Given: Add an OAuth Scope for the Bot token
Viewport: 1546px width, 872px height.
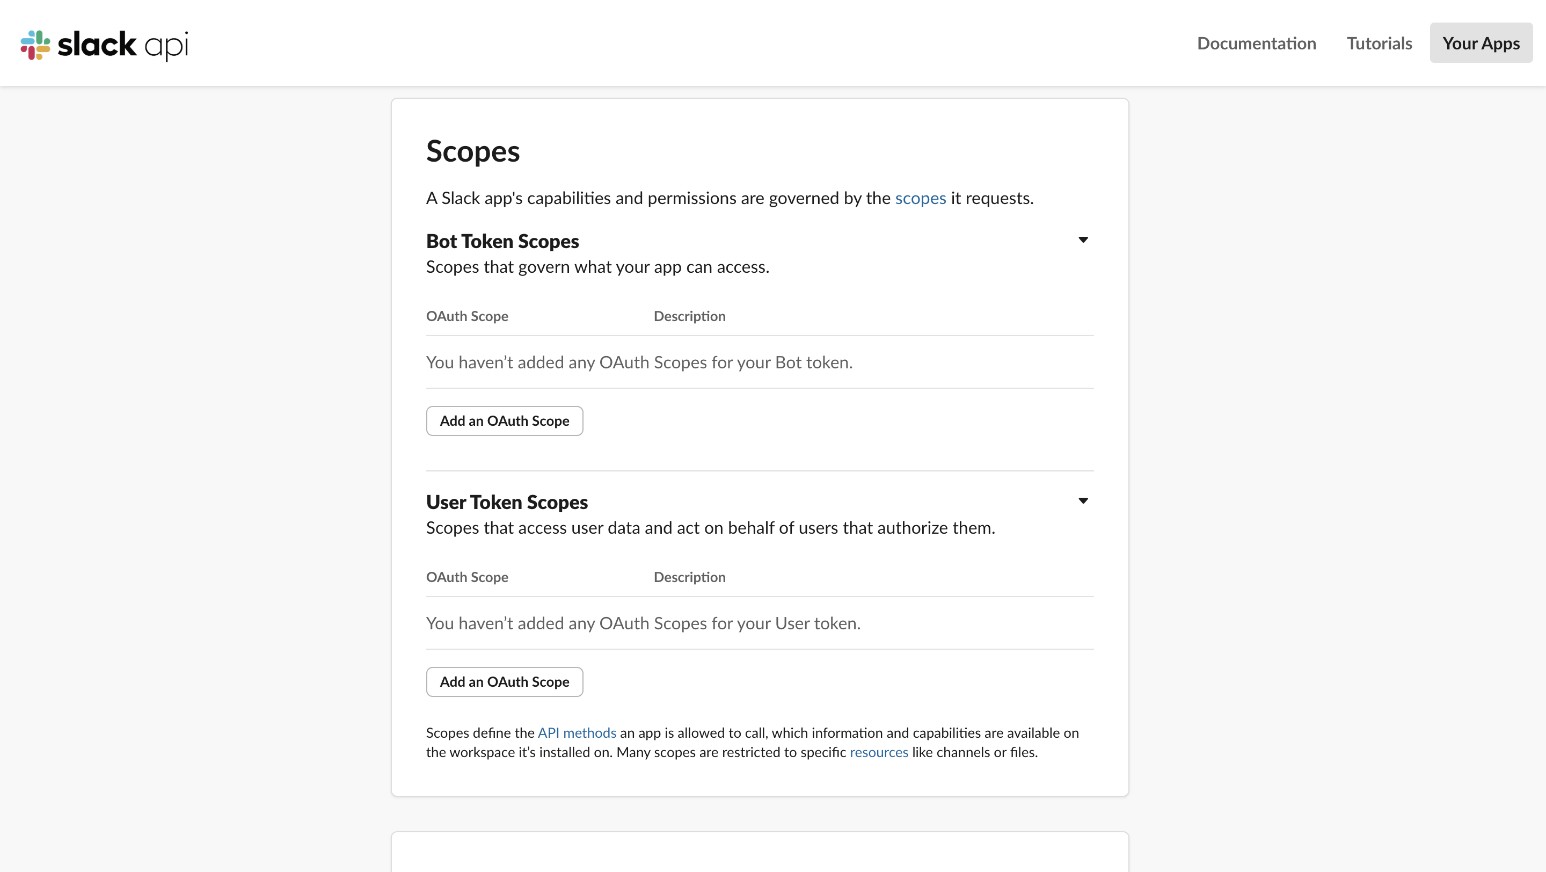Looking at the screenshot, I should [504, 420].
